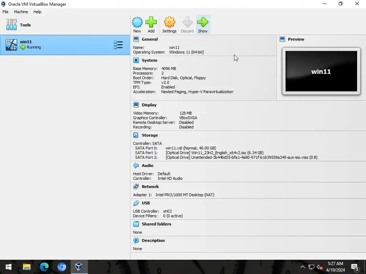
Task: Click the Display section heading link
Action: click(149, 105)
